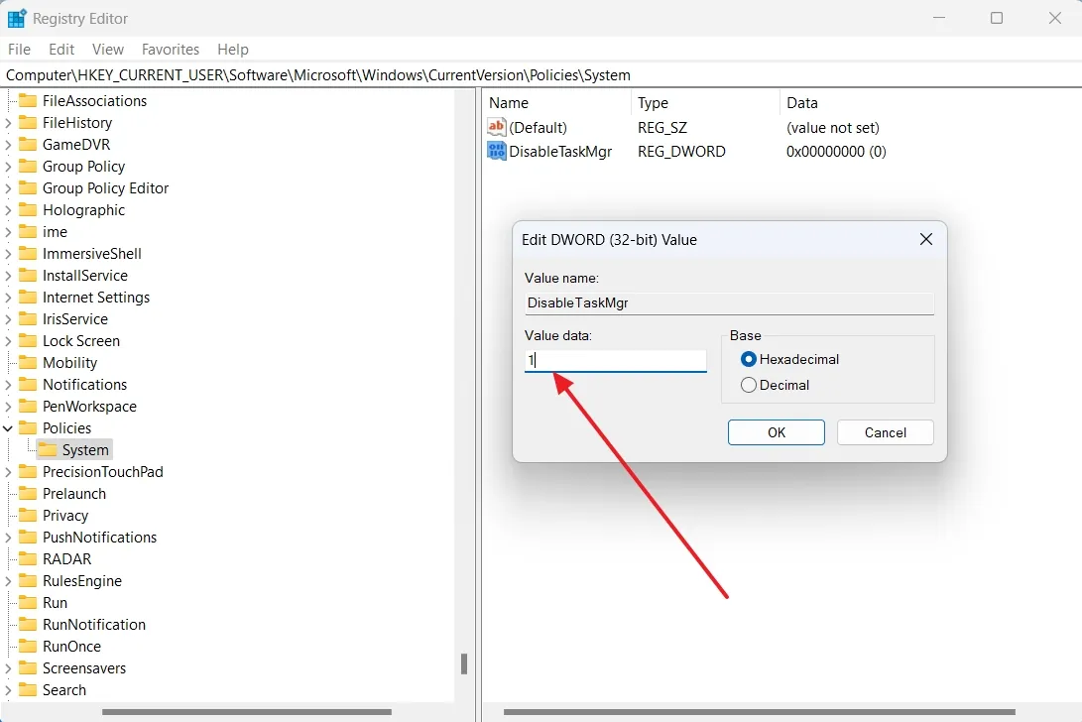
Task: Click the Group Policy Editor folder icon
Action: click(x=28, y=187)
